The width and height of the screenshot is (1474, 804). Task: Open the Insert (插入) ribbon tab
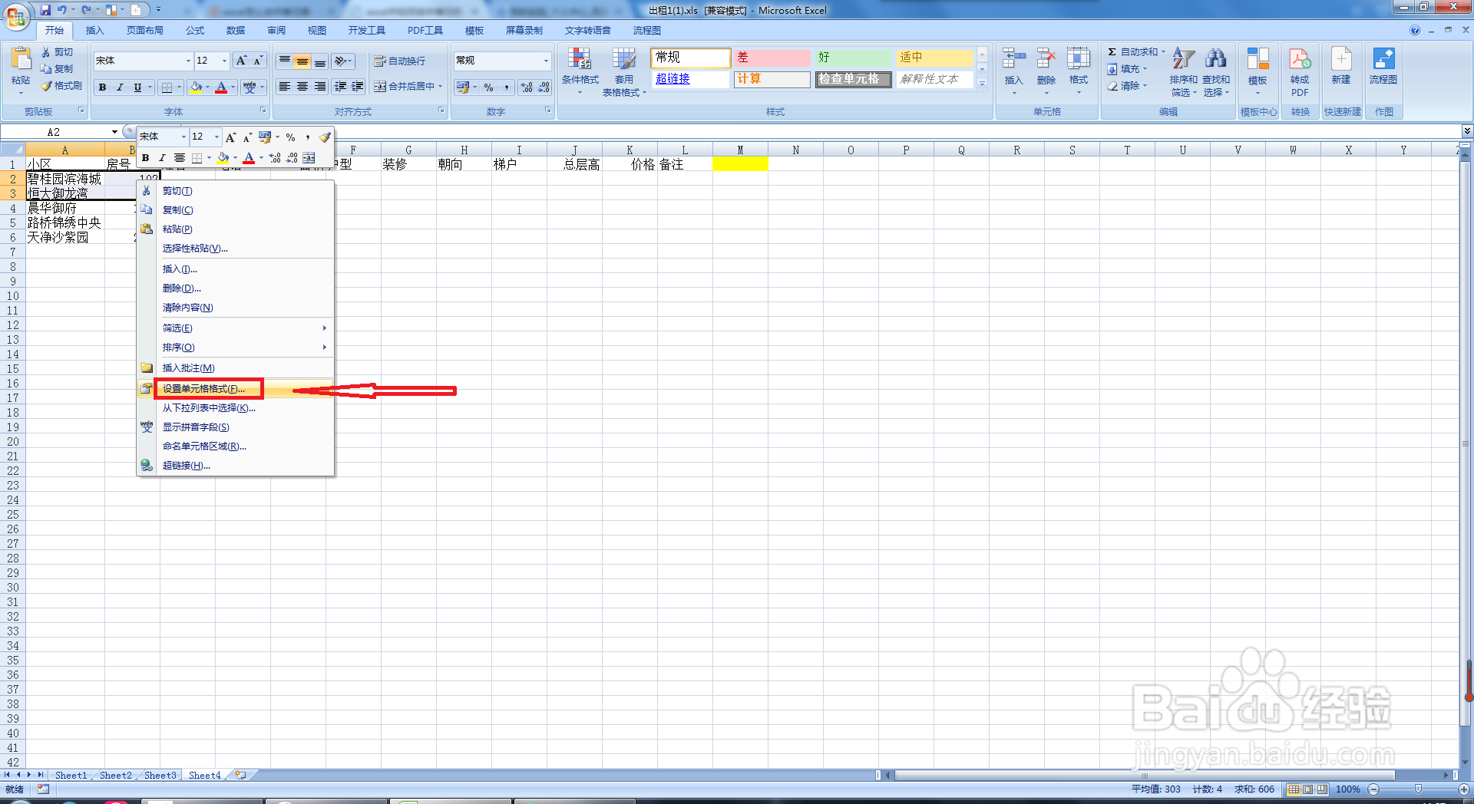pos(94,31)
